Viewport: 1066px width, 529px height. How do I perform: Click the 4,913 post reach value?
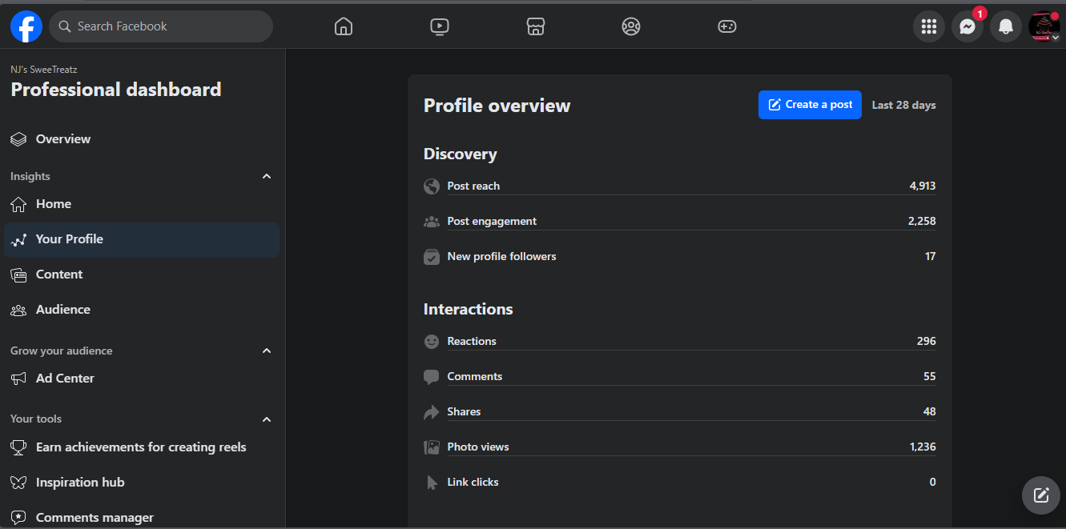click(x=923, y=186)
